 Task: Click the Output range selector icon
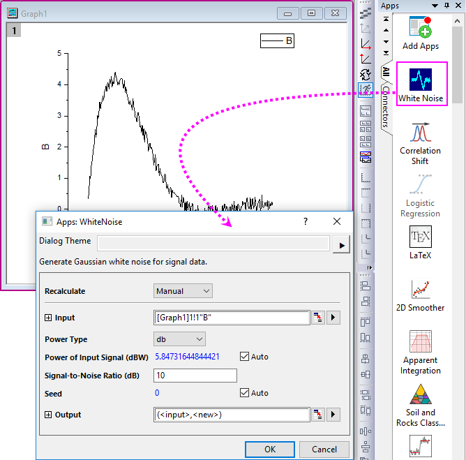318,415
